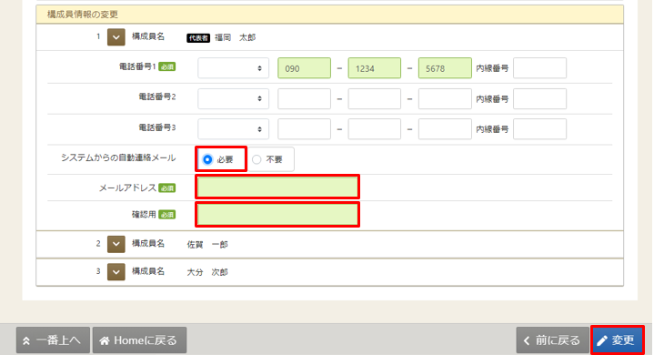Focus the メールアドレス input field

point(277,187)
